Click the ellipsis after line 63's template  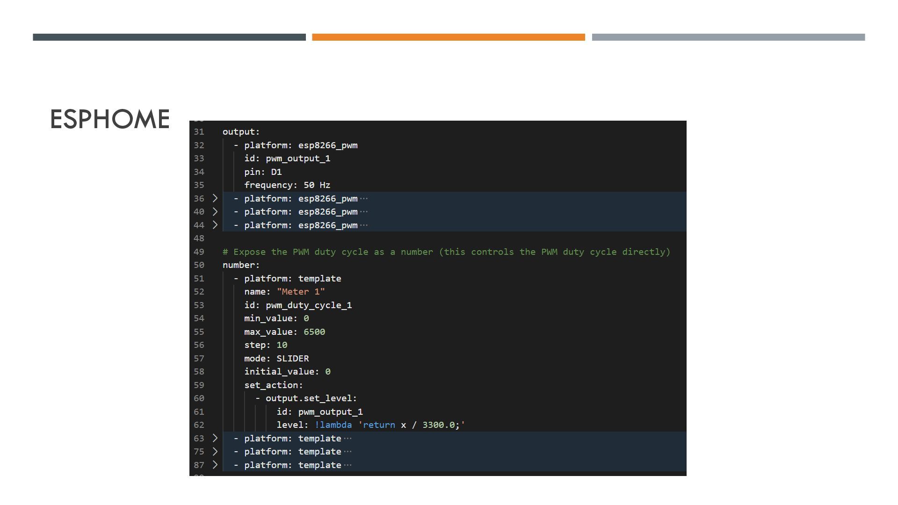coord(348,439)
